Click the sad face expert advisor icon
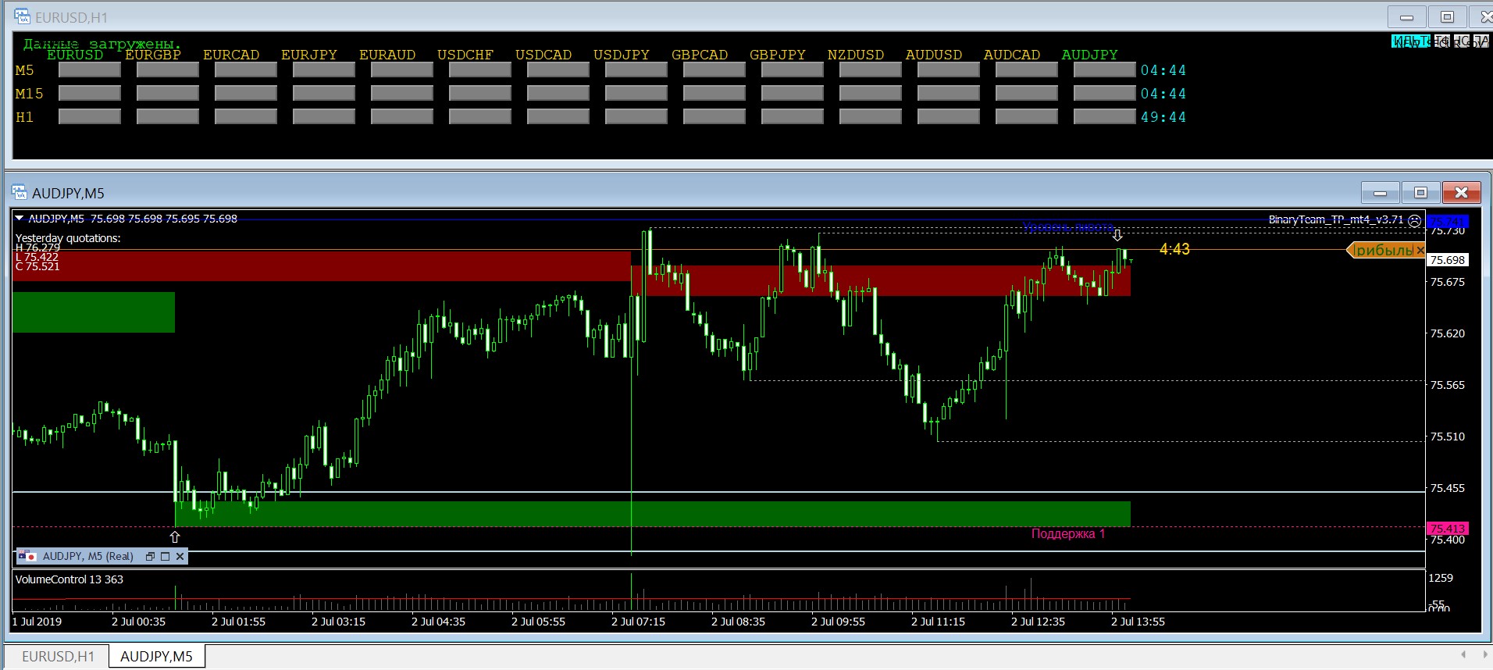1493x670 pixels. 1414,220
